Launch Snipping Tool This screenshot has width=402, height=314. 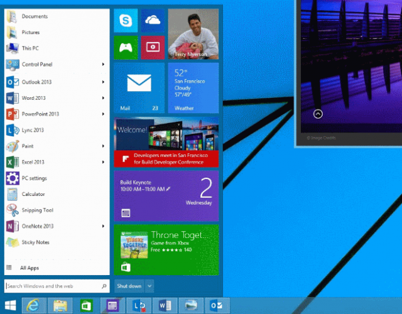point(57,210)
